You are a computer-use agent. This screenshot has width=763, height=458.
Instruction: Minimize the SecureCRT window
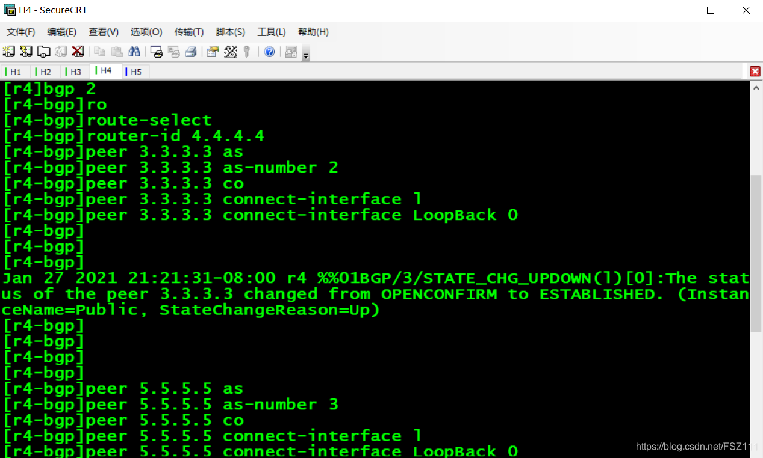675,10
